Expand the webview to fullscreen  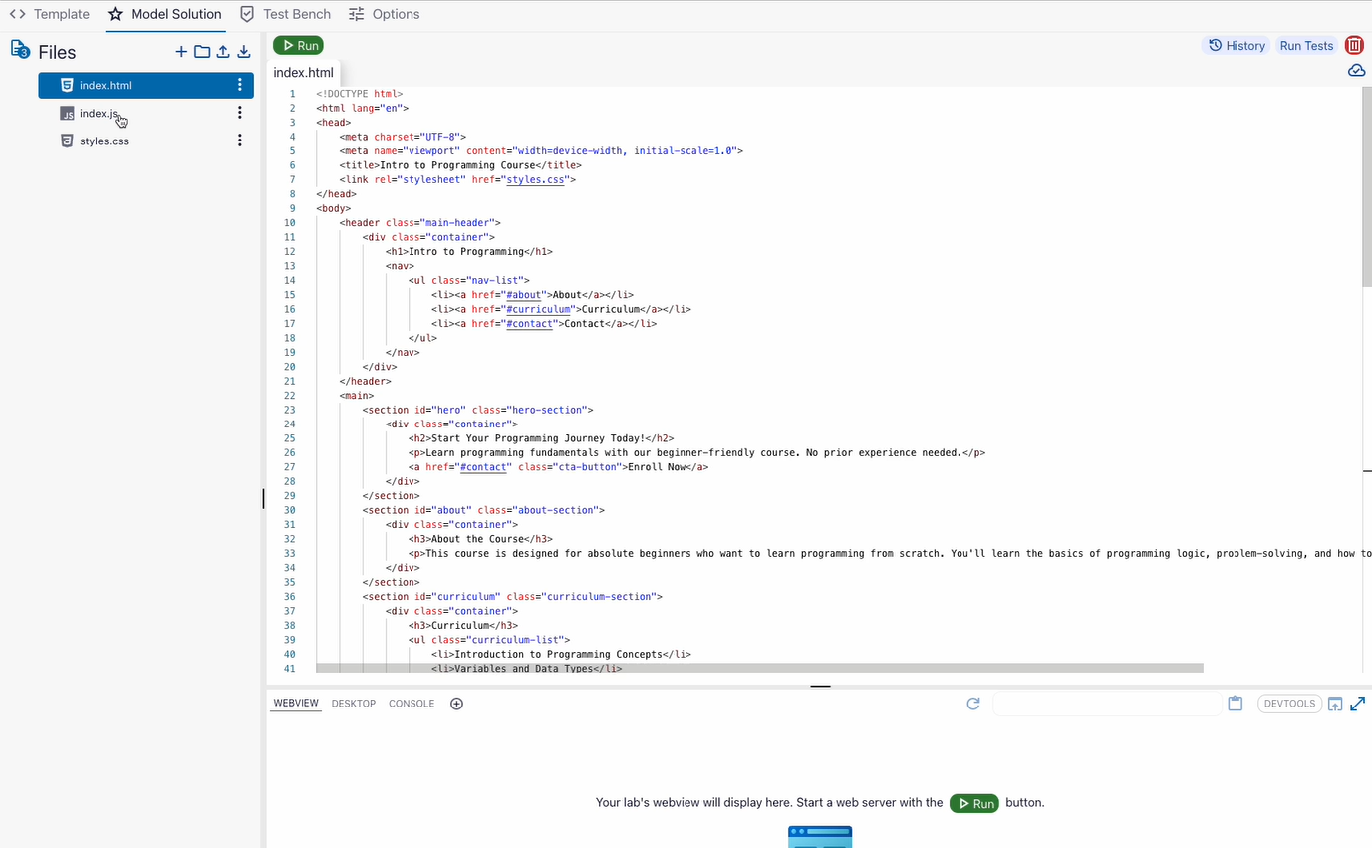[x=1357, y=703]
